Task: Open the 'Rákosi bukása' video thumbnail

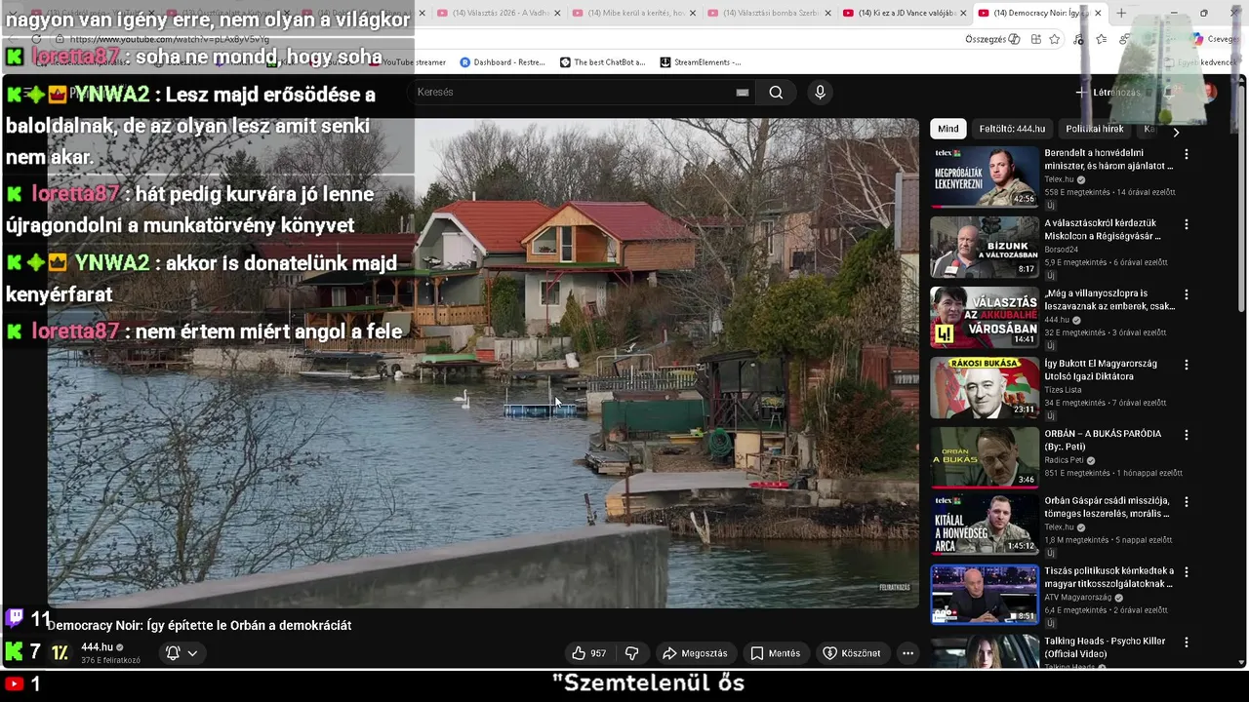Action: [985, 387]
